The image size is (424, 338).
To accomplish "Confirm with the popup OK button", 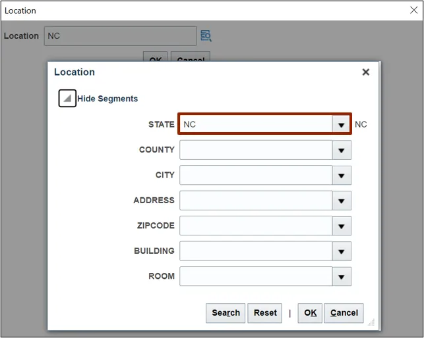I will (311, 313).
